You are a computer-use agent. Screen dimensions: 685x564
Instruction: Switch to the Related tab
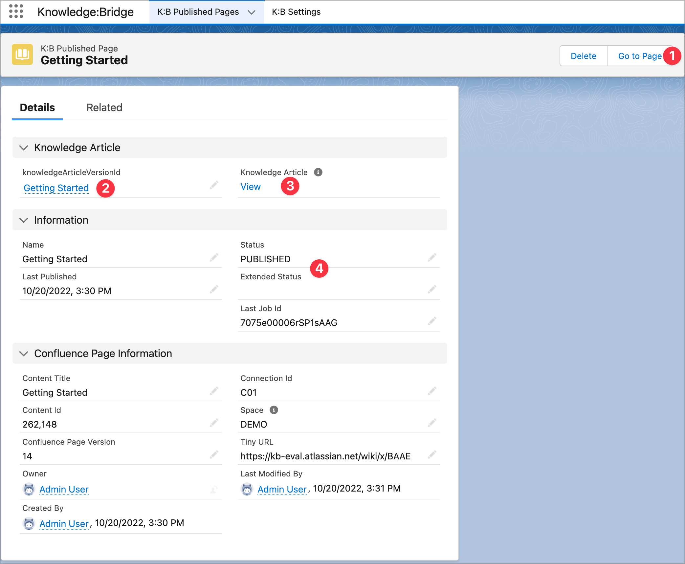pyautogui.click(x=104, y=108)
